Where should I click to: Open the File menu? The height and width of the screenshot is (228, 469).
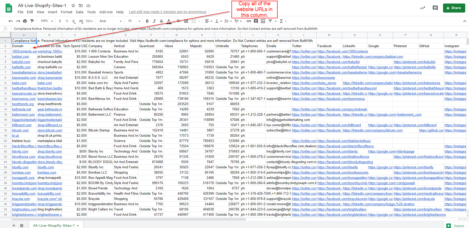click(20, 12)
